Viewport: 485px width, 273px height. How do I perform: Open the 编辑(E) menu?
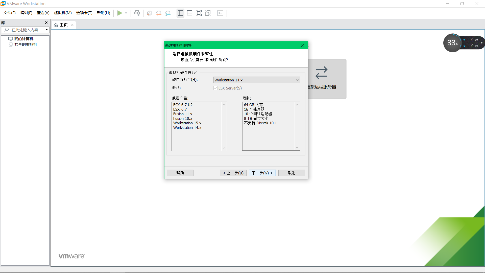tap(26, 13)
